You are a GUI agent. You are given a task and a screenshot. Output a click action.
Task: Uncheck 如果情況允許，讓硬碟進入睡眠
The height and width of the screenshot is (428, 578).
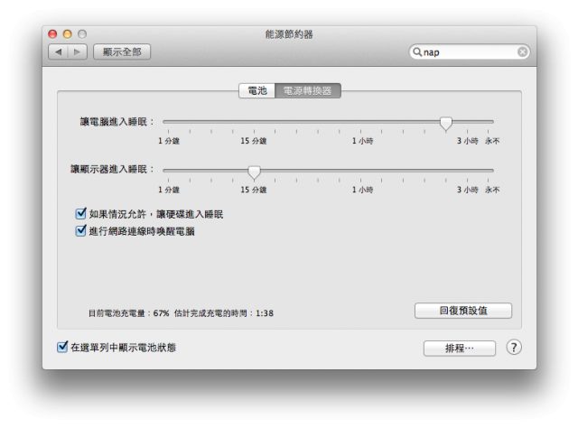[x=80, y=213]
